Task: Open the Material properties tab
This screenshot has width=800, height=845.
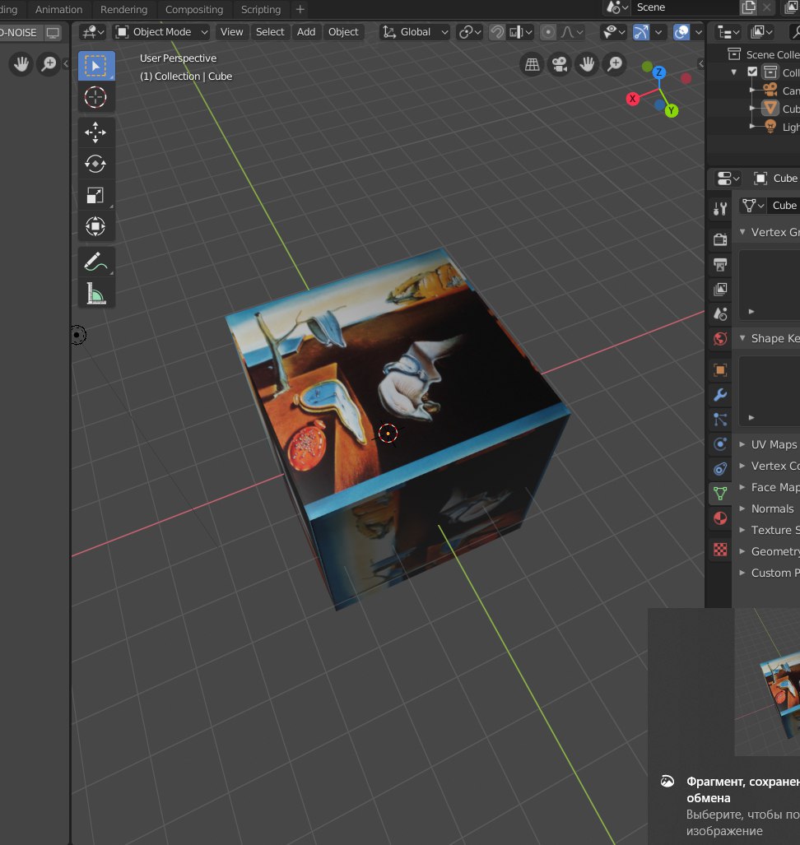Action: point(720,518)
